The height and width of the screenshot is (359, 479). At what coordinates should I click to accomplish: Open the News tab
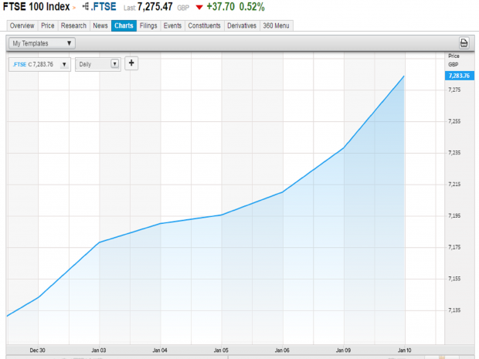(x=100, y=25)
